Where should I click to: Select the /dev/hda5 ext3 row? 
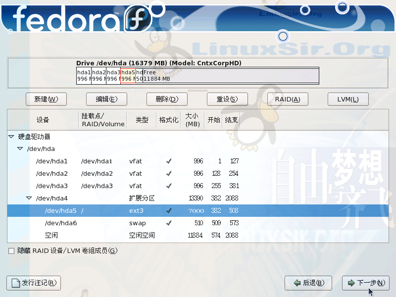click(x=198, y=211)
